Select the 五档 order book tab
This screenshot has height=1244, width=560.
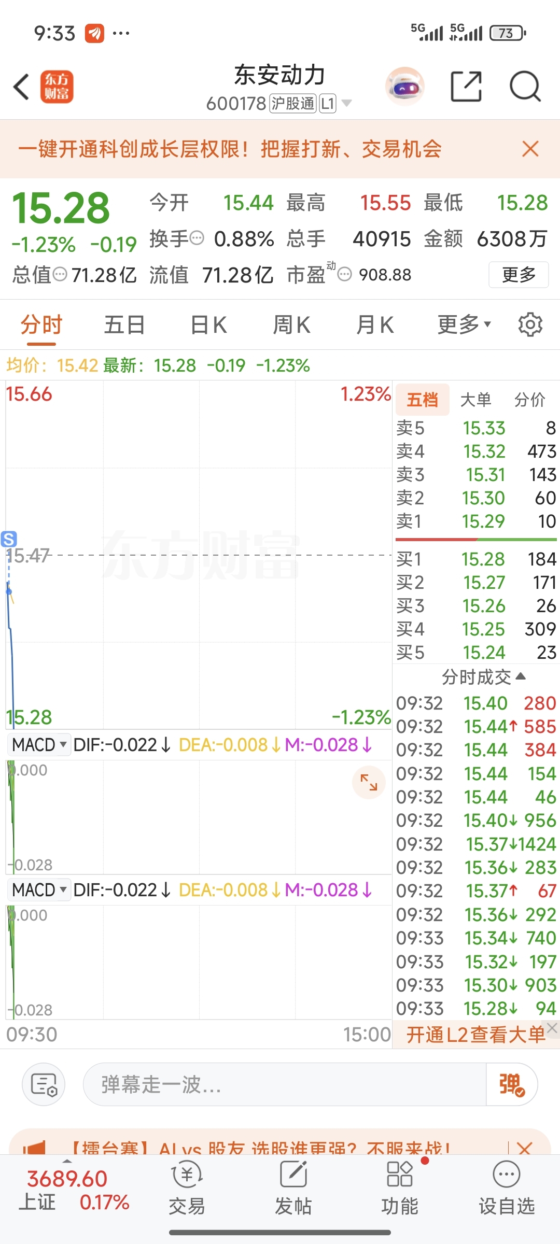(423, 400)
